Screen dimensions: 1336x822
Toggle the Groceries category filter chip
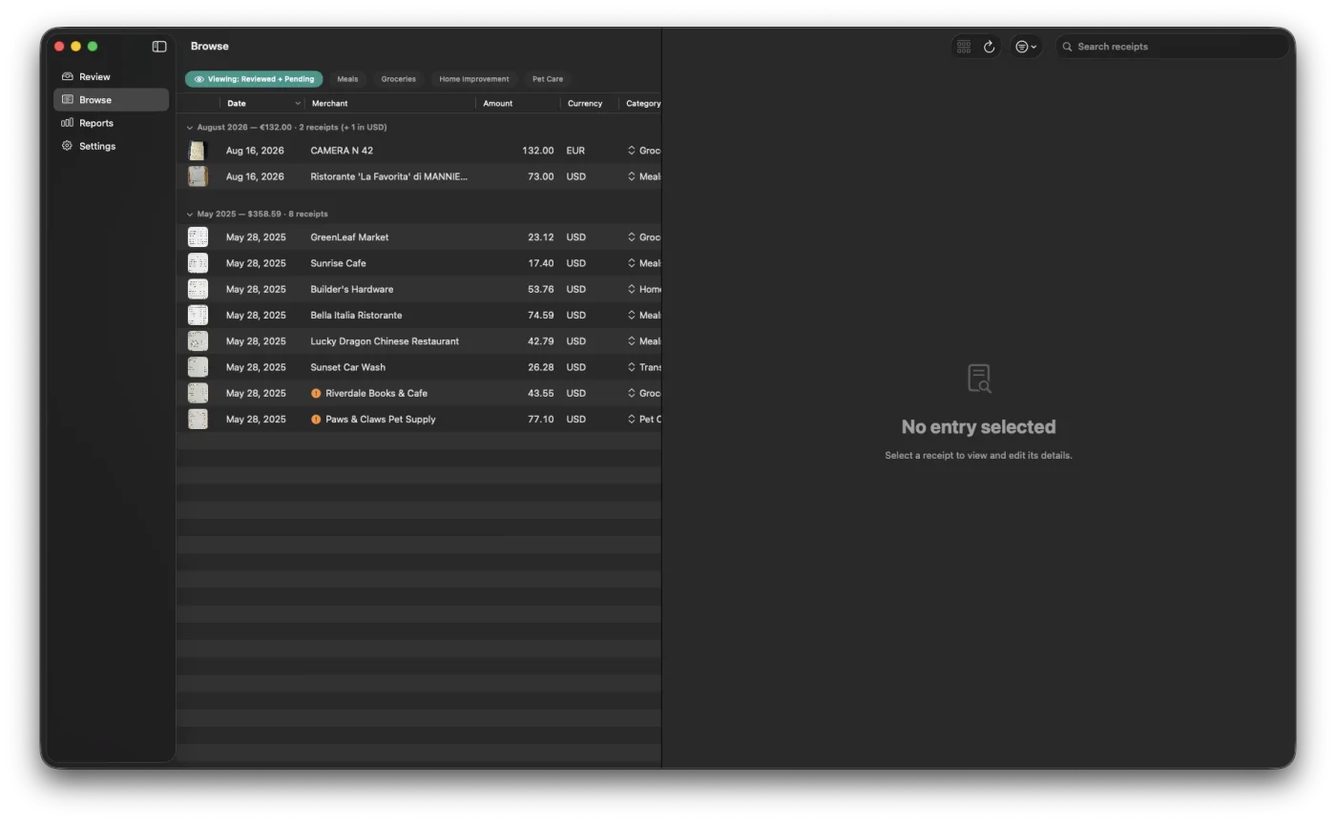(398, 79)
